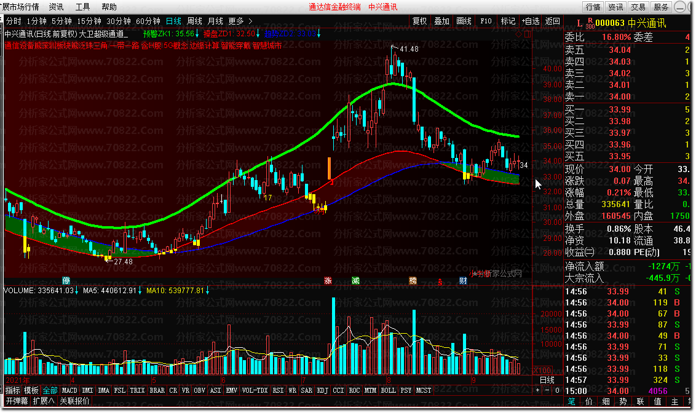Viewport: 696px width, 413px height.
Task: Select the MACD indicator tab
Action: 69,390
